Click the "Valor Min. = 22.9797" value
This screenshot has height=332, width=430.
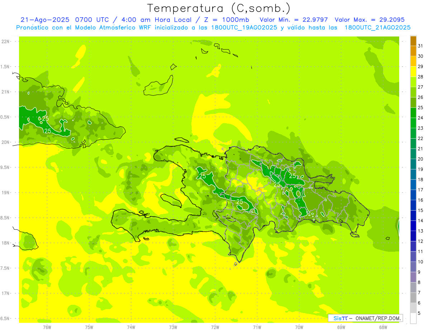[293, 20]
